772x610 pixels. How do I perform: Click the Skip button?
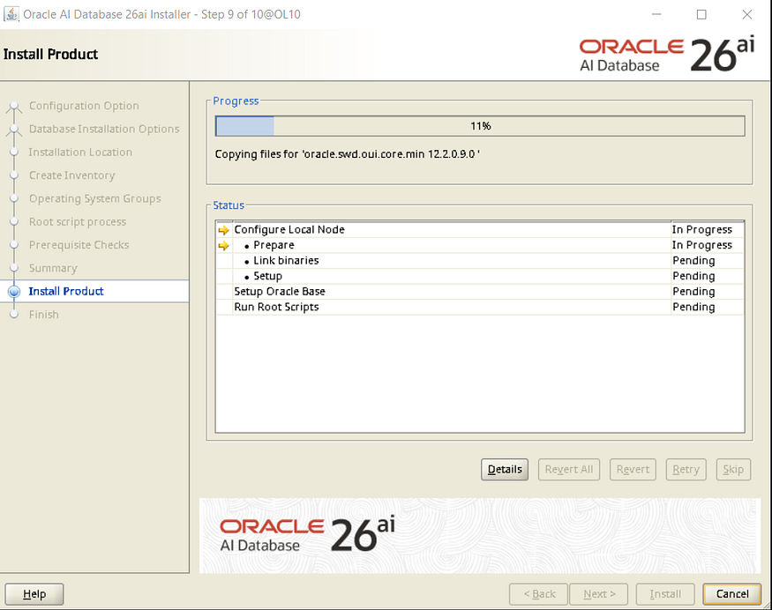733,469
